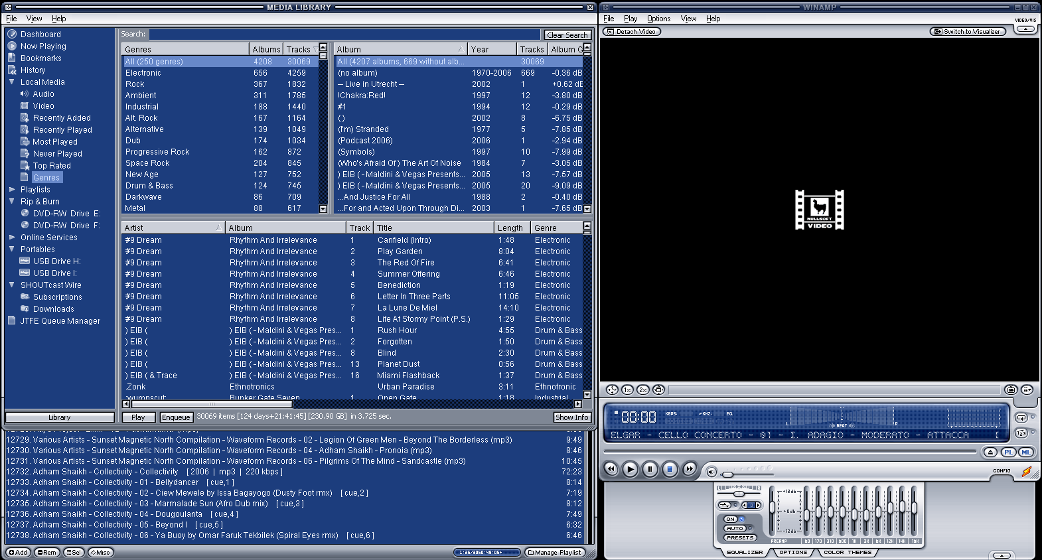Image resolution: width=1042 pixels, height=560 pixels.
Task: Open Bookmarks in the library tree
Action: click(40, 58)
